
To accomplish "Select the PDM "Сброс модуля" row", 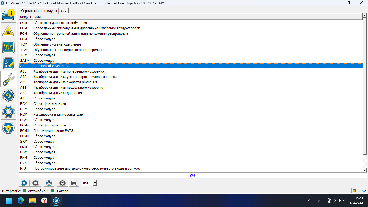I will click(x=191, y=147).
